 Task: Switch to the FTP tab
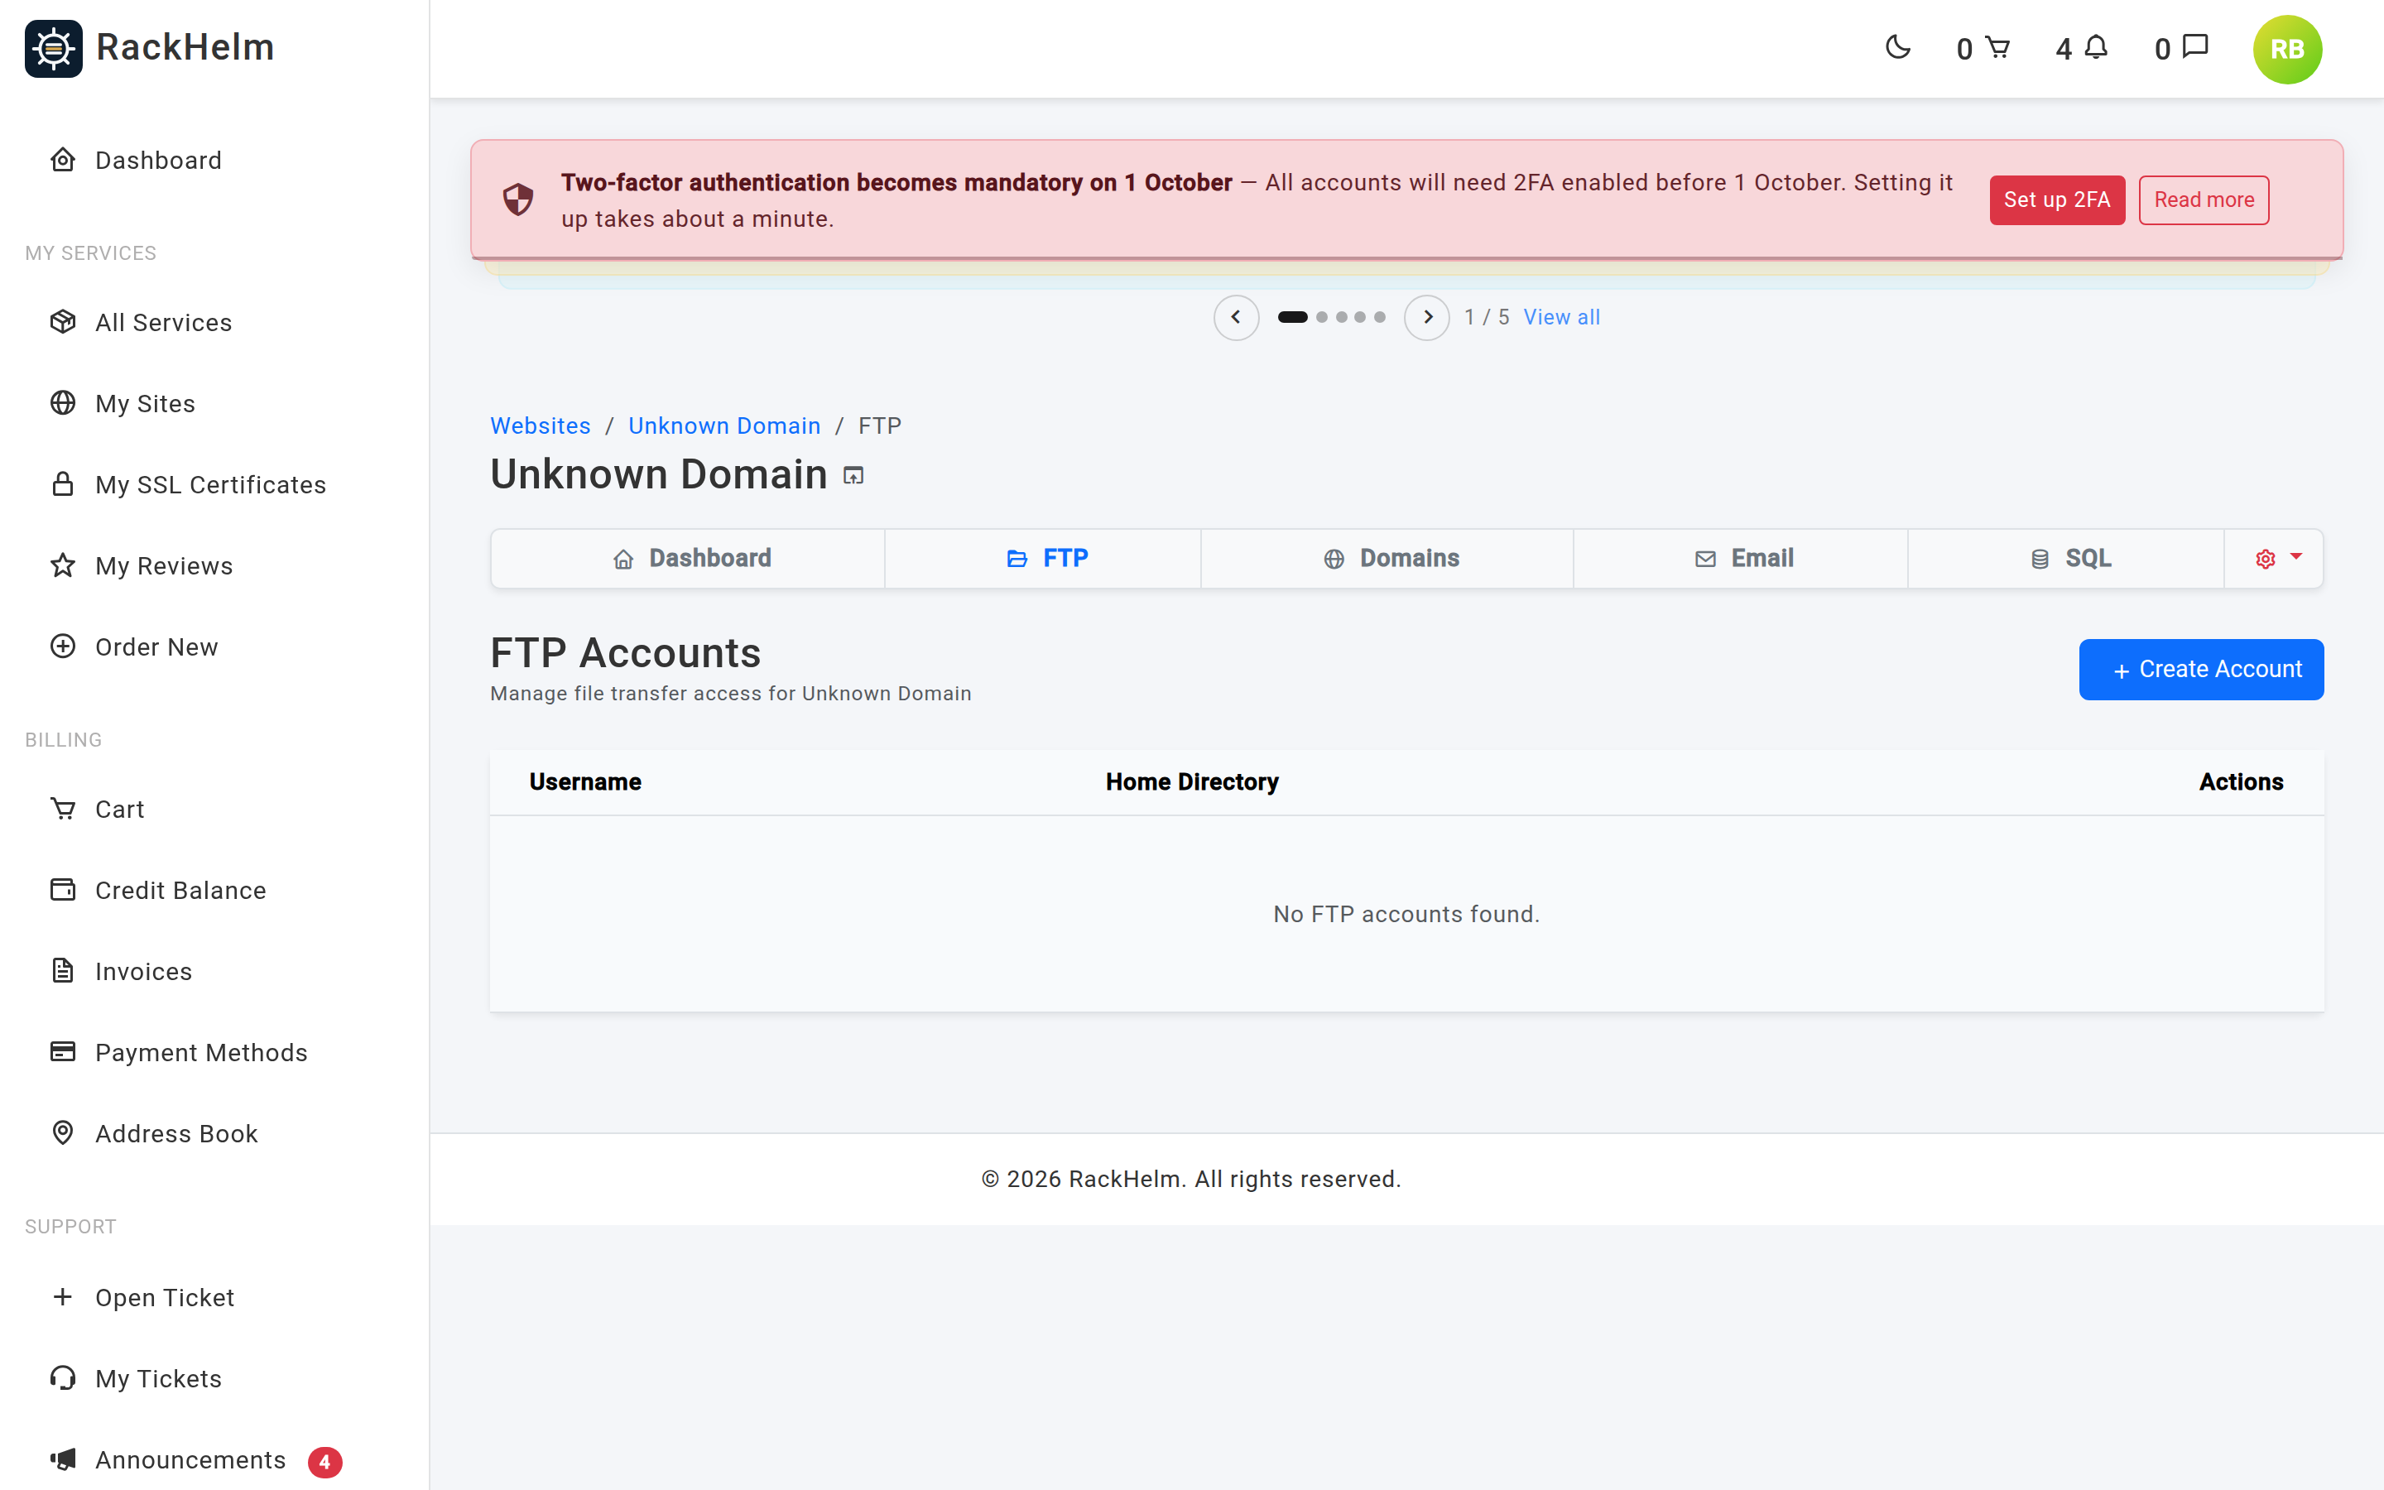click(1043, 559)
